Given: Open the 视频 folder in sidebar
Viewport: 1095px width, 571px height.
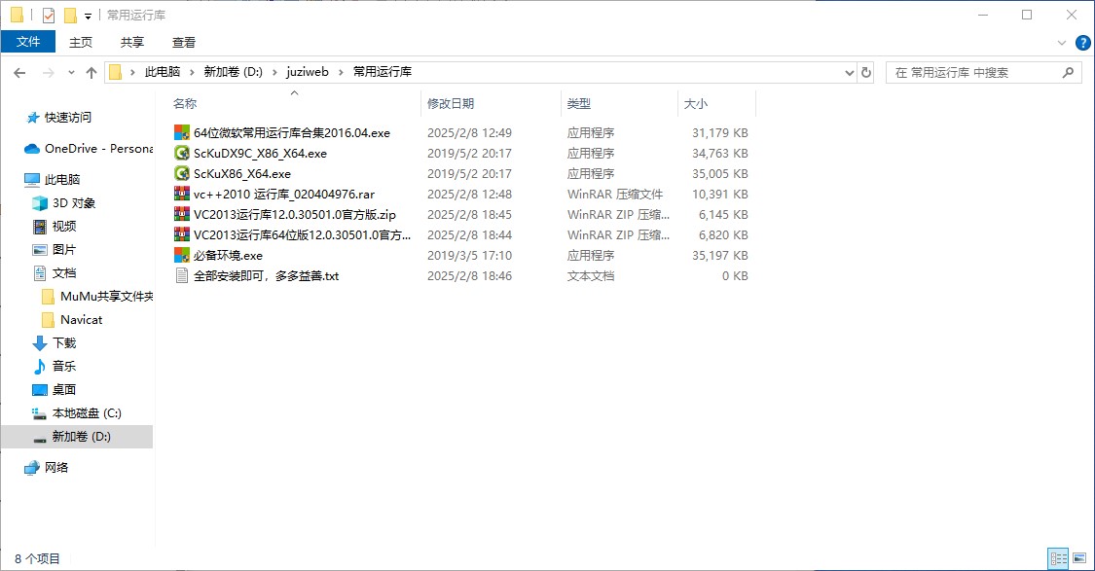Looking at the screenshot, I should click(x=55, y=227).
